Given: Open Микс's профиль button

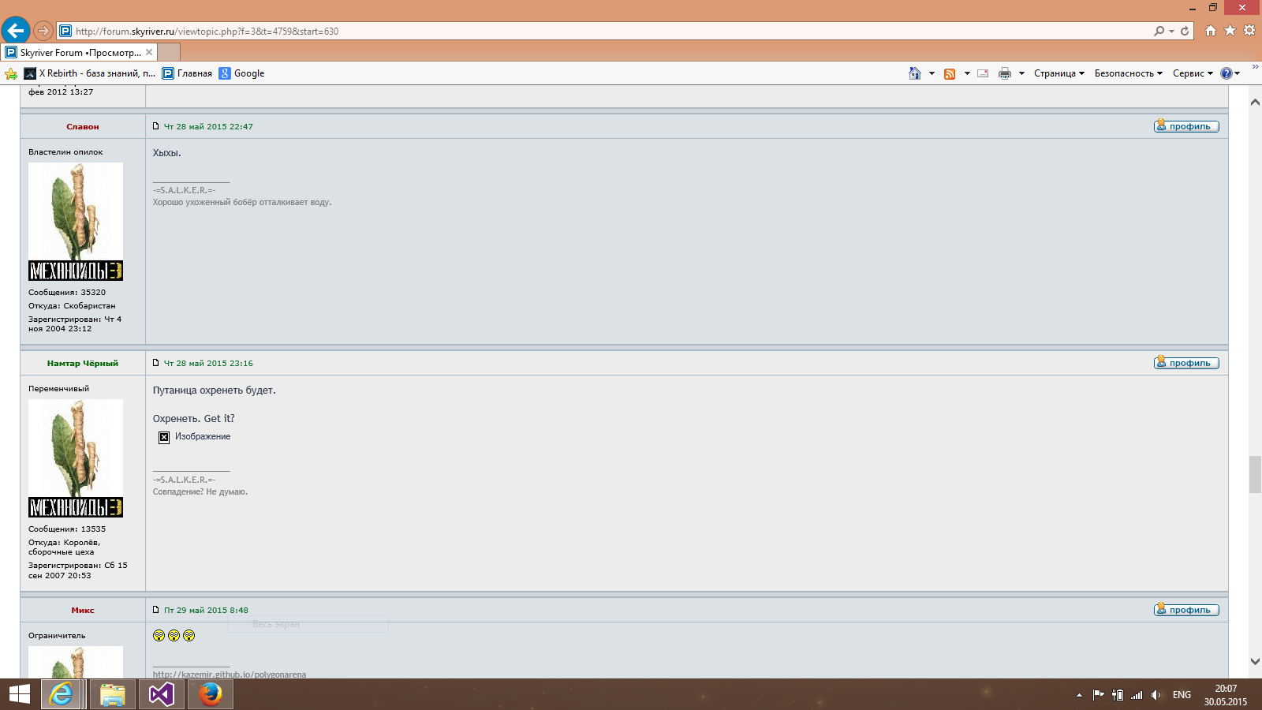Looking at the screenshot, I should pos(1186,610).
